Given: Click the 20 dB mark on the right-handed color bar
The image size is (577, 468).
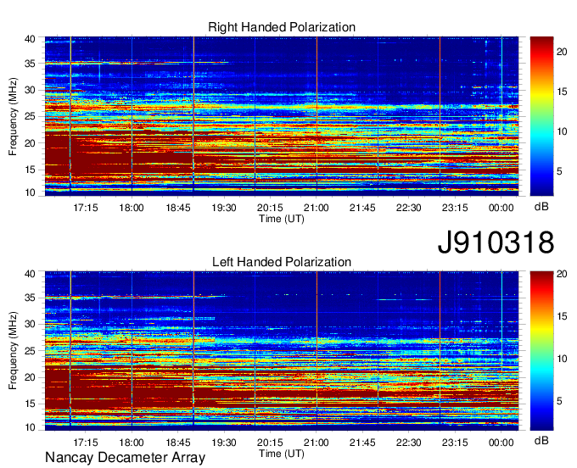Looking at the screenshot, I should click(562, 52).
